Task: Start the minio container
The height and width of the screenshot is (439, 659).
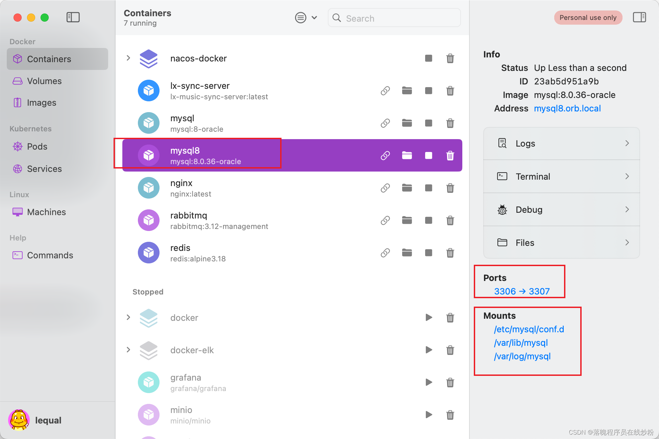Action: [429, 415]
